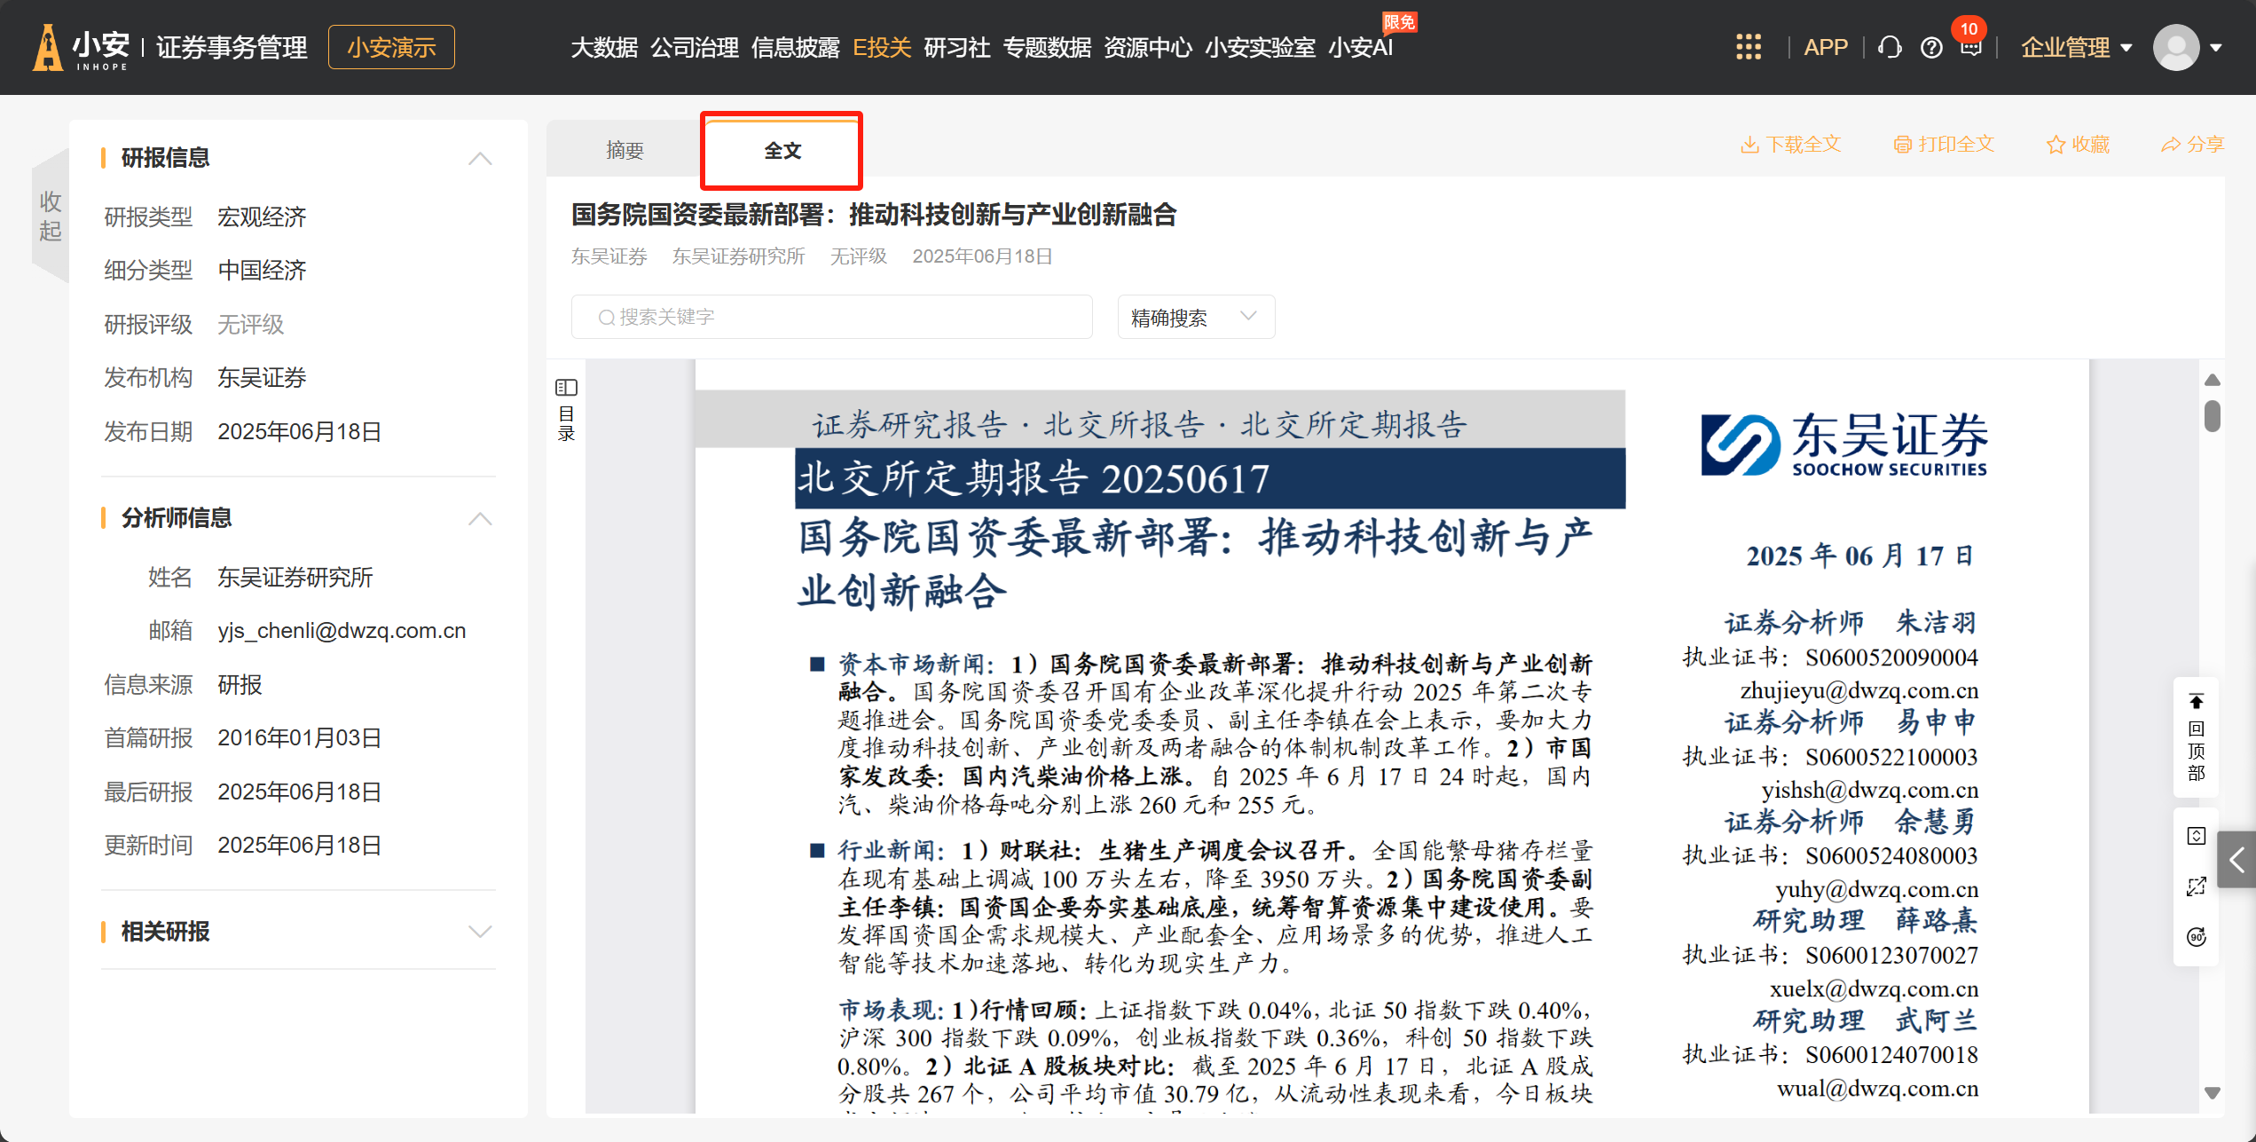Click 下载全文 download link
The height and width of the screenshot is (1142, 2256).
tap(1791, 145)
